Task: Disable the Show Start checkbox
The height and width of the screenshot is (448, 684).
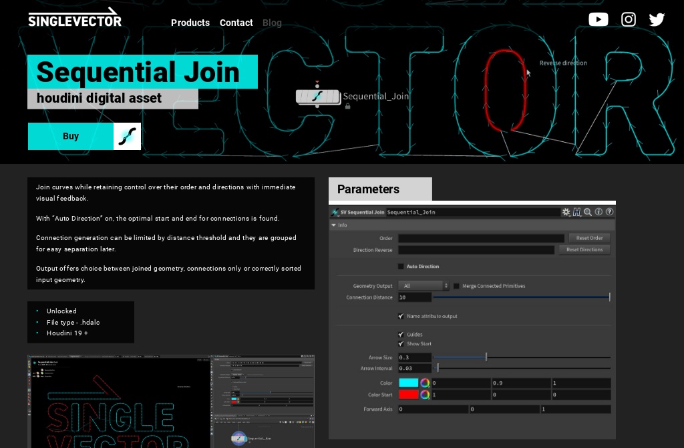Action: point(401,344)
